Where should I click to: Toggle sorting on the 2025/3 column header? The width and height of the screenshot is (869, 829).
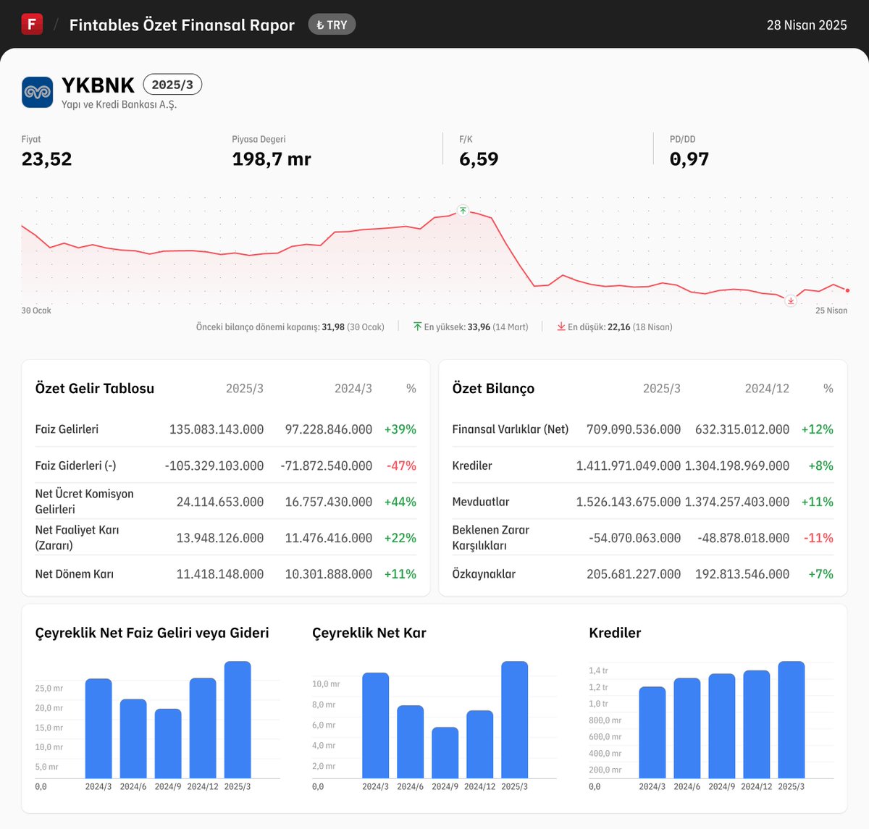click(244, 388)
